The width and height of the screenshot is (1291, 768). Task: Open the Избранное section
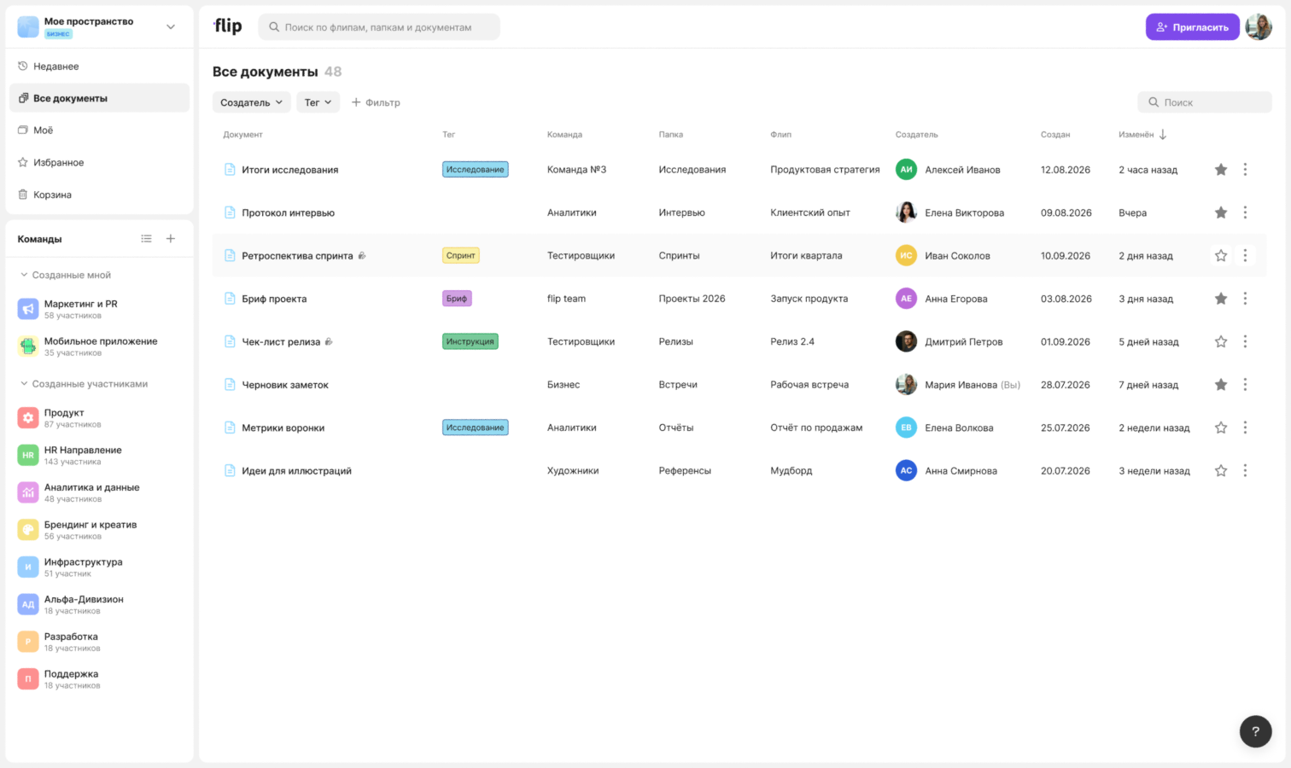click(99, 162)
